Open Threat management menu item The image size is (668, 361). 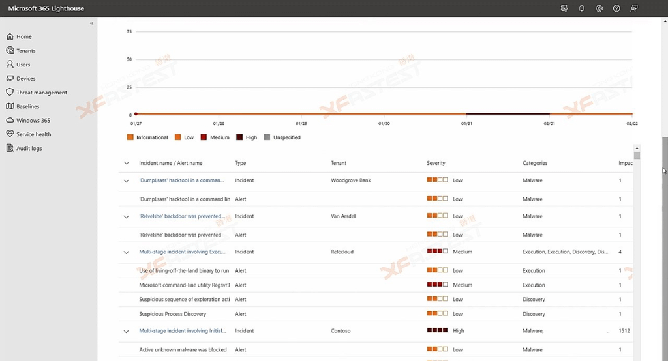[x=42, y=93]
